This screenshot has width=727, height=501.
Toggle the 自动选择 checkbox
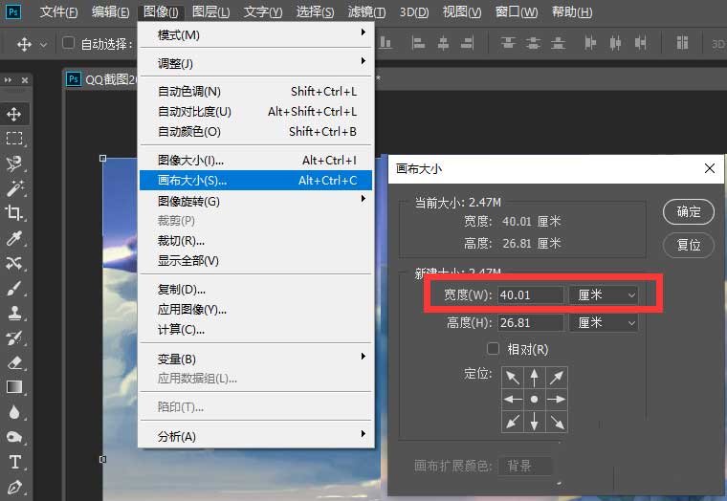[x=68, y=43]
